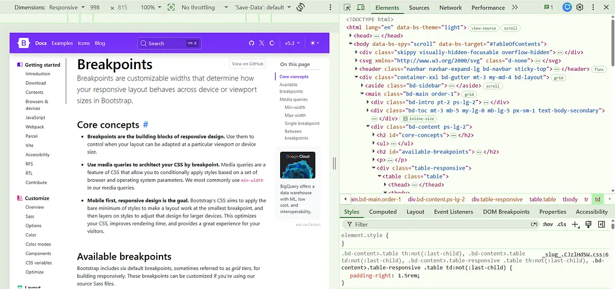Expand the aside bd-sidebar node
The image size is (615, 289).
362,85
